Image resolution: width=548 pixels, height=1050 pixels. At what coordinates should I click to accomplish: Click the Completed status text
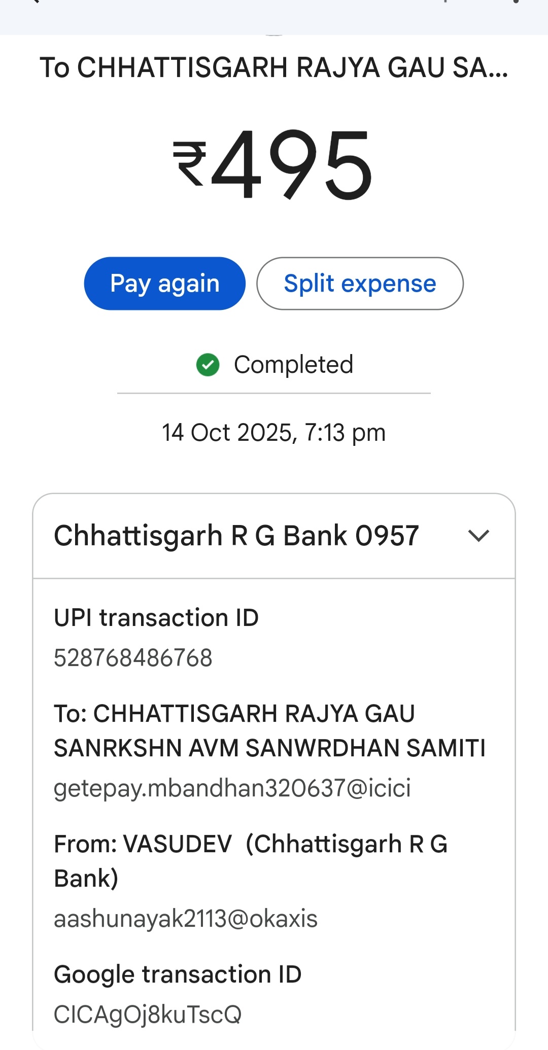[x=293, y=365]
